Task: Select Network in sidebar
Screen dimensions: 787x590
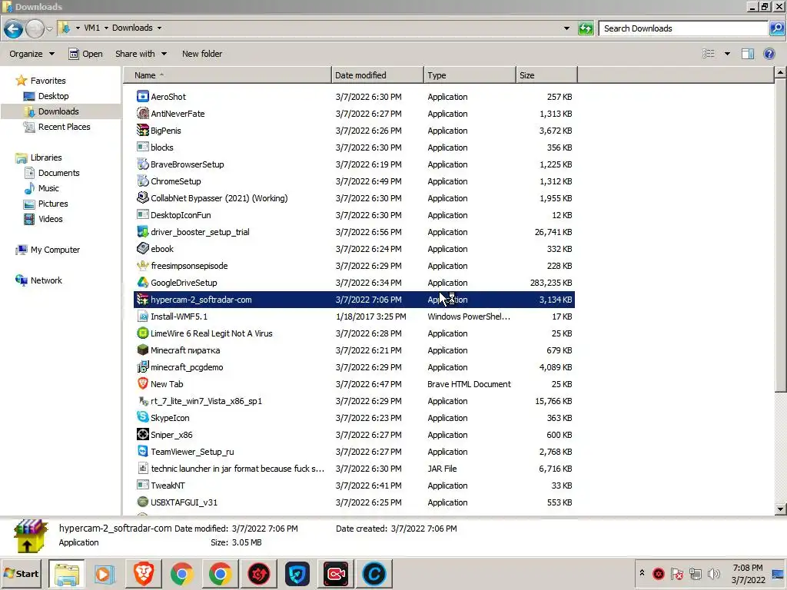Action: 45,280
